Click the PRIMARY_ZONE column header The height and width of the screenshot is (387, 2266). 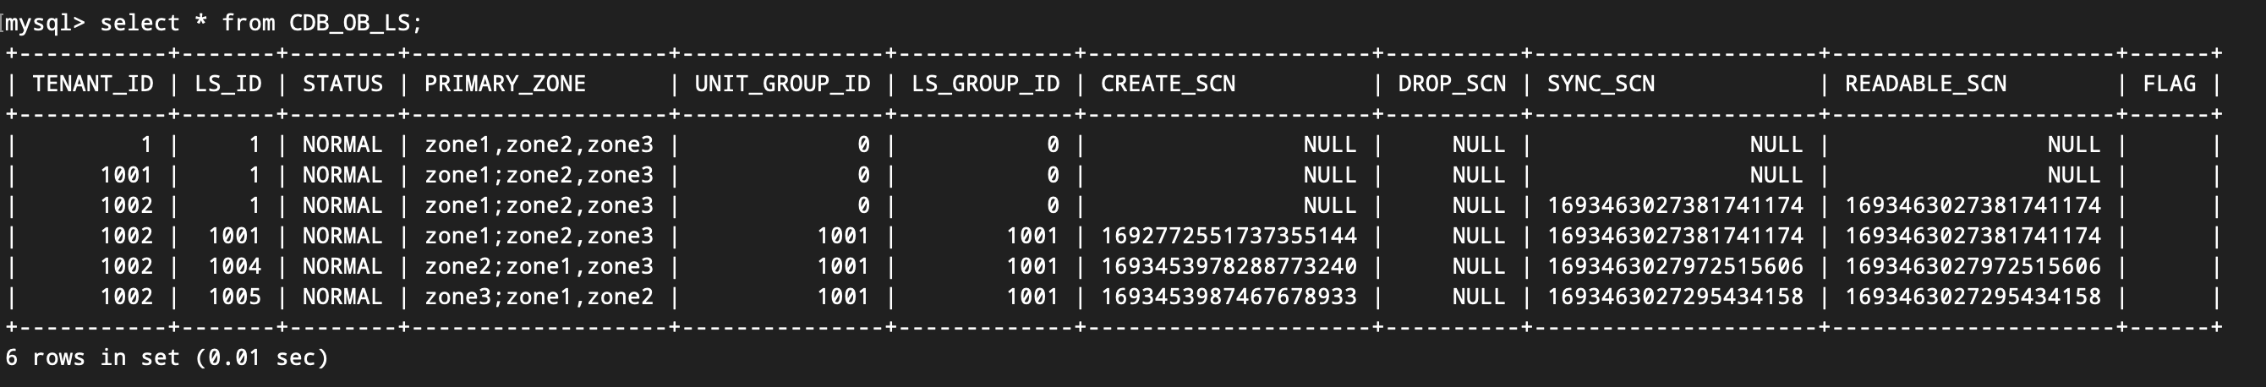[x=505, y=84]
